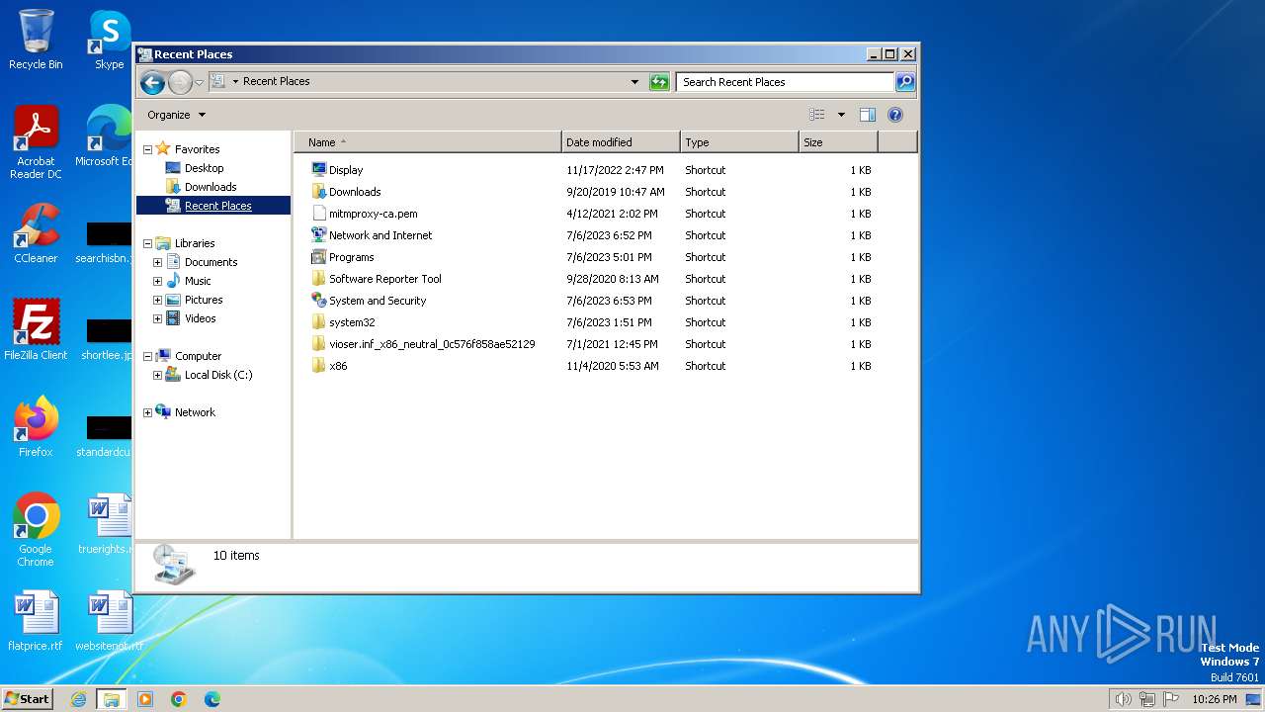The image size is (1265, 712).
Task: Select the vioser.inf_x86_neutral folder entry
Action: pyautogui.click(x=432, y=344)
